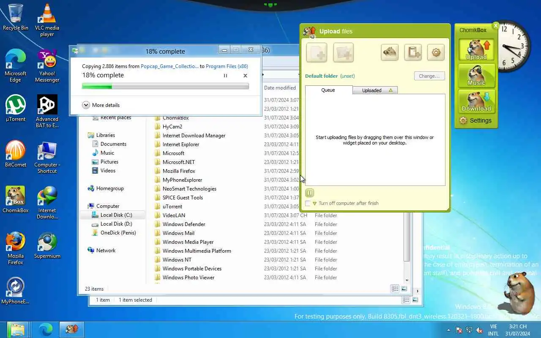
Task: Open µTorrent desktop icon
Action: tap(16, 109)
